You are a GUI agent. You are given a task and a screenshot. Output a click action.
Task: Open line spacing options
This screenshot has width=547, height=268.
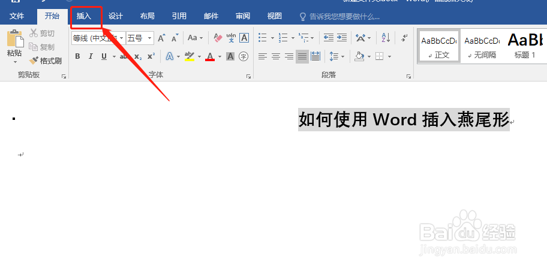pyautogui.click(x=336, y=56)
